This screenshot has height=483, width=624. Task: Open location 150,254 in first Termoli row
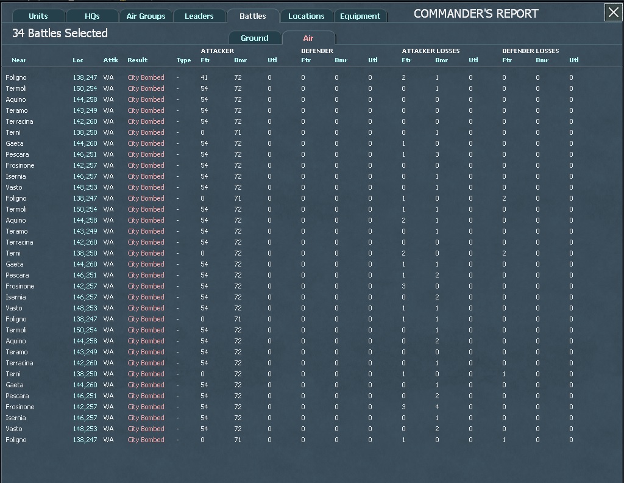(x=85, y=88)
